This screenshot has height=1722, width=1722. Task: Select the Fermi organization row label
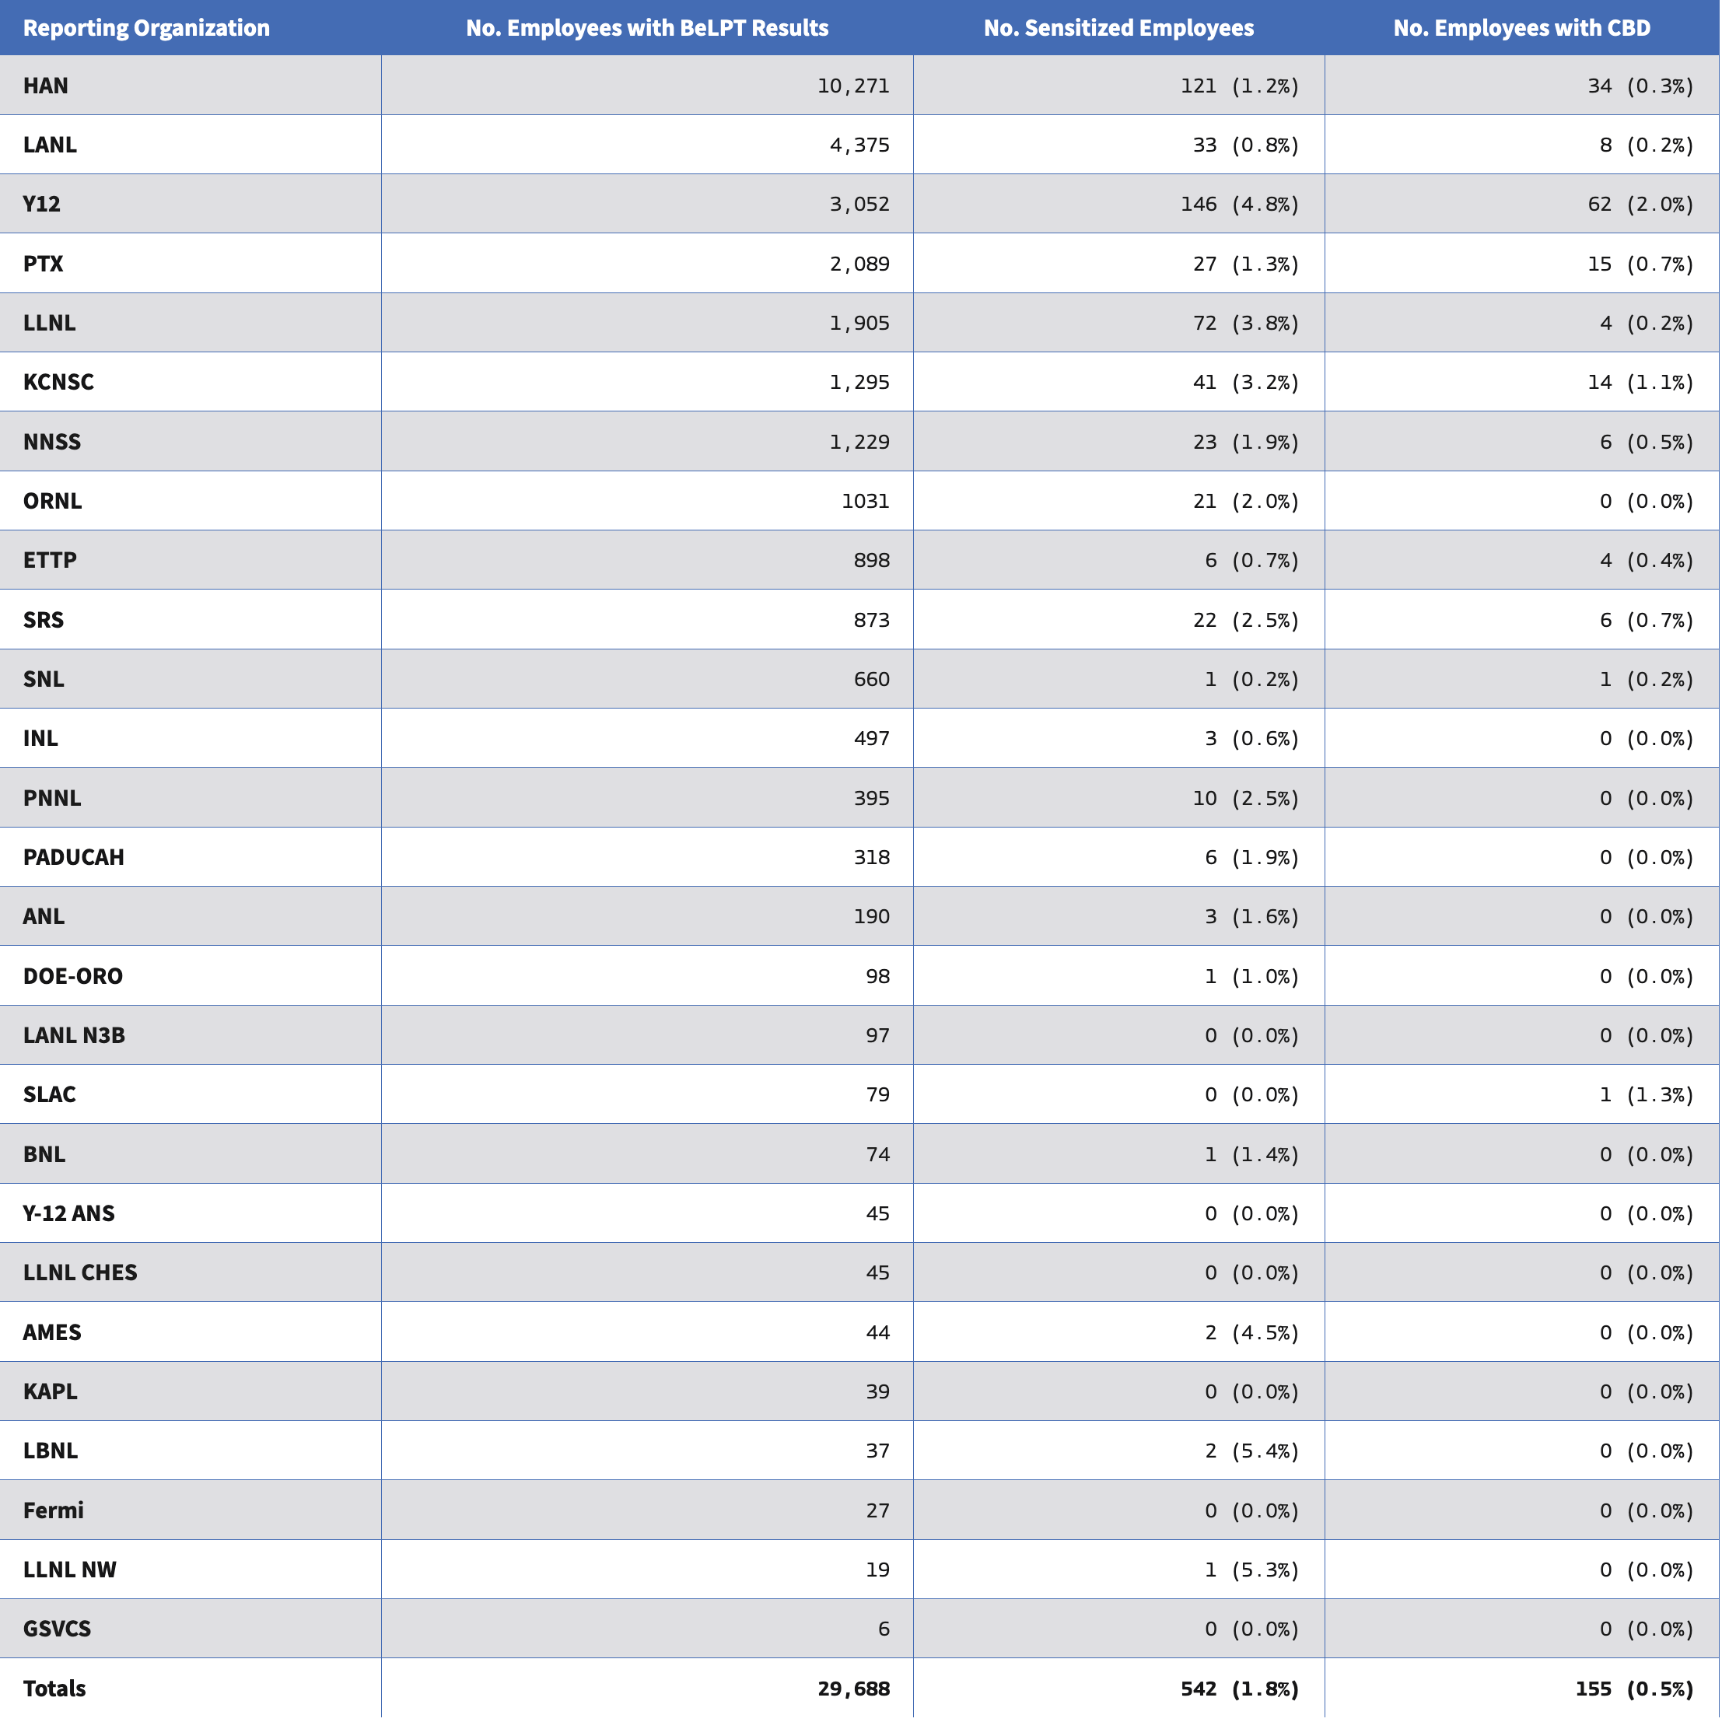54,1510
